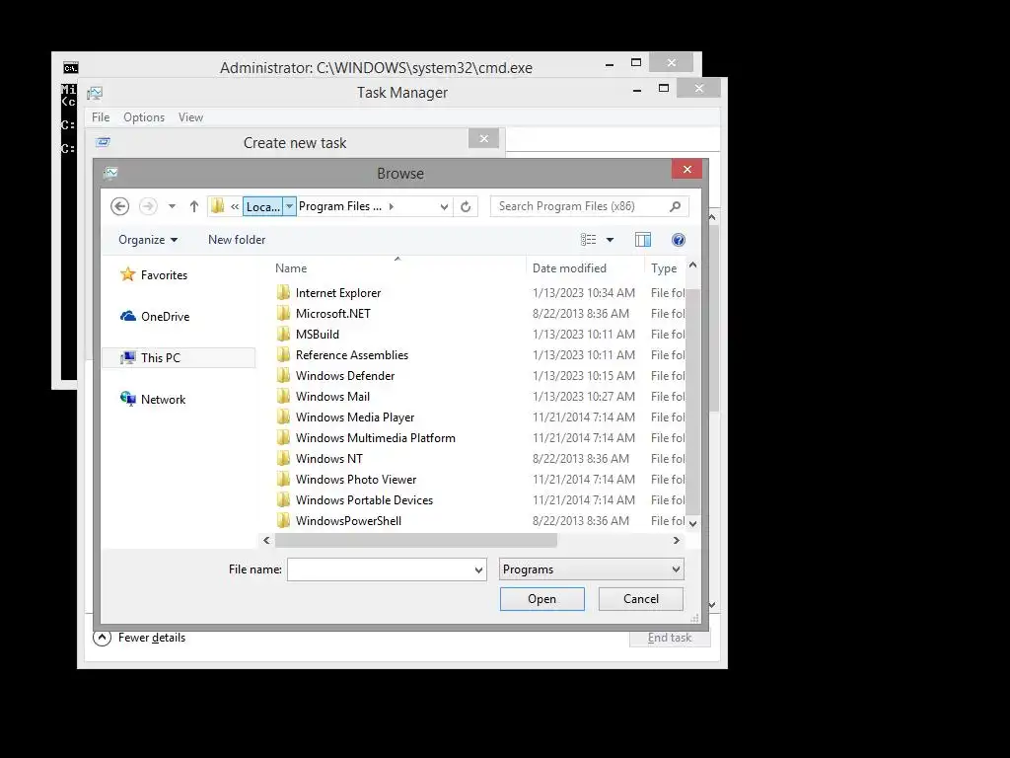This screenshot has width=1010, height=758.
Task: Open more view options dropdown
Action: point(610,240)
